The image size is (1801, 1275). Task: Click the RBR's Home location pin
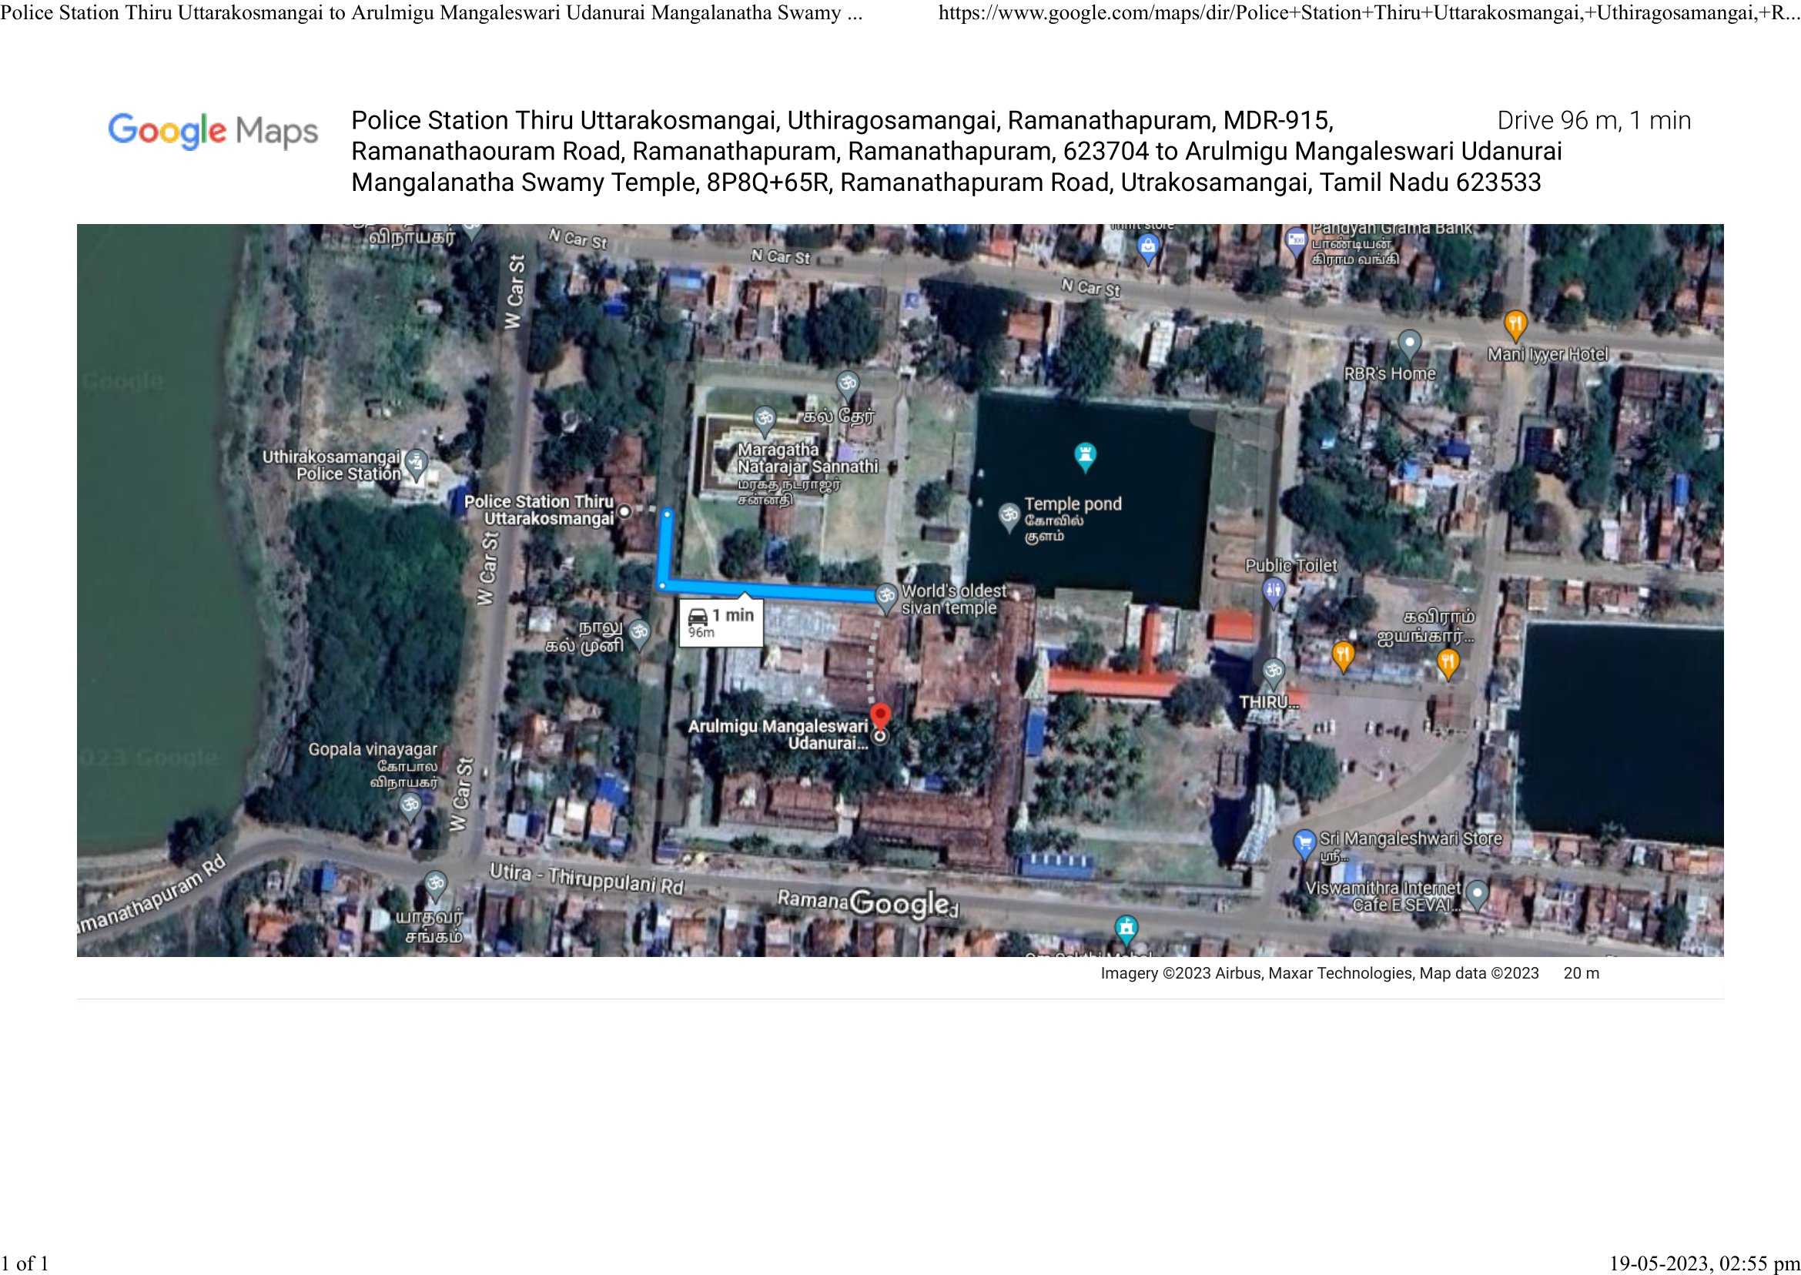1409,343
